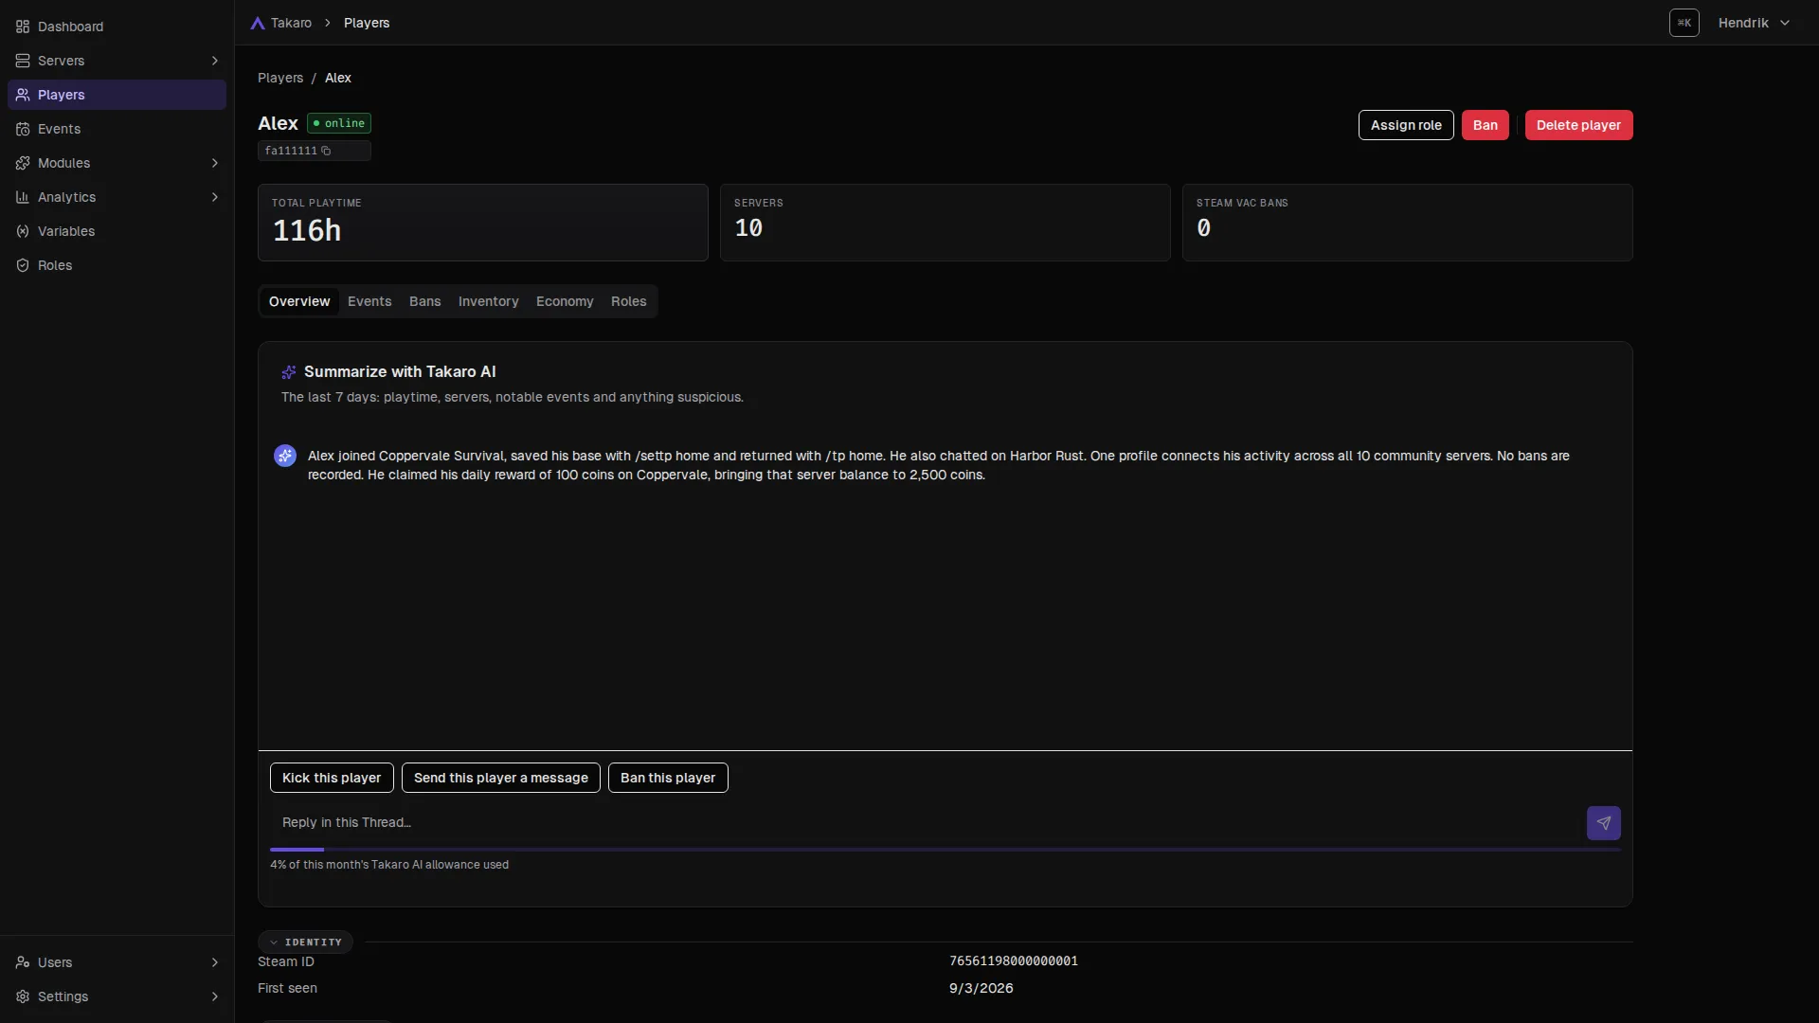Click the Events calendar icon
The height and width of the screenshot is (1023, 1819).
coord(23,129)
